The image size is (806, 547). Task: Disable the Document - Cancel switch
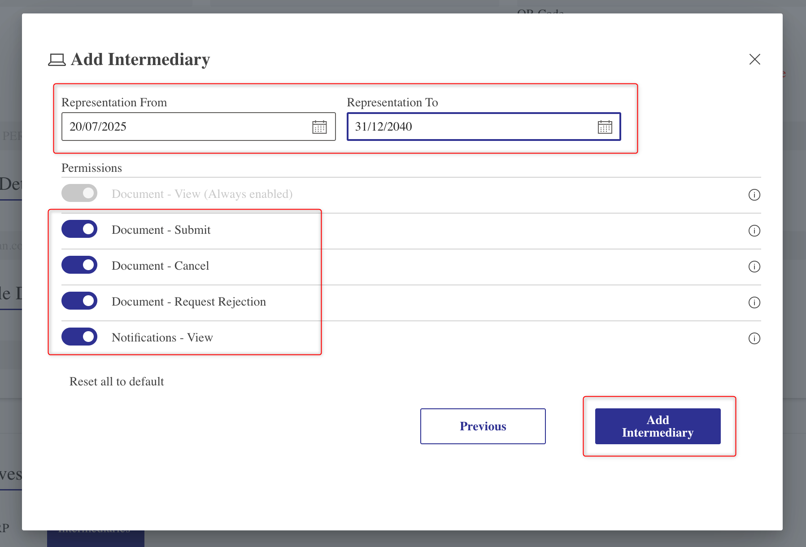point(79,265)
